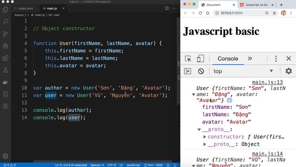The image size is (296, 167).
Task: Collapse the first logged User object
Action: coord(193,94)
